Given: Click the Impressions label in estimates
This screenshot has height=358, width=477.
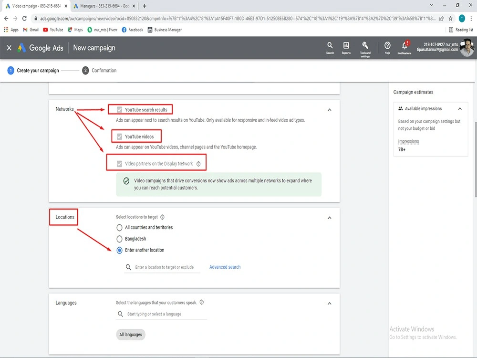Looking at the screenshot, I should pos(409,141).
